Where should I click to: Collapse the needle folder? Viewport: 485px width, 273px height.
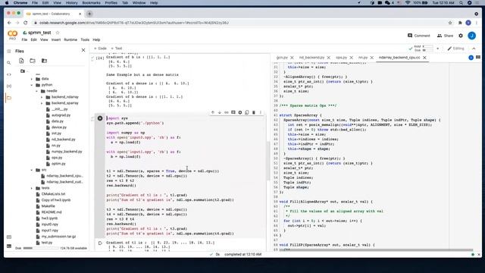coord(36,91)
